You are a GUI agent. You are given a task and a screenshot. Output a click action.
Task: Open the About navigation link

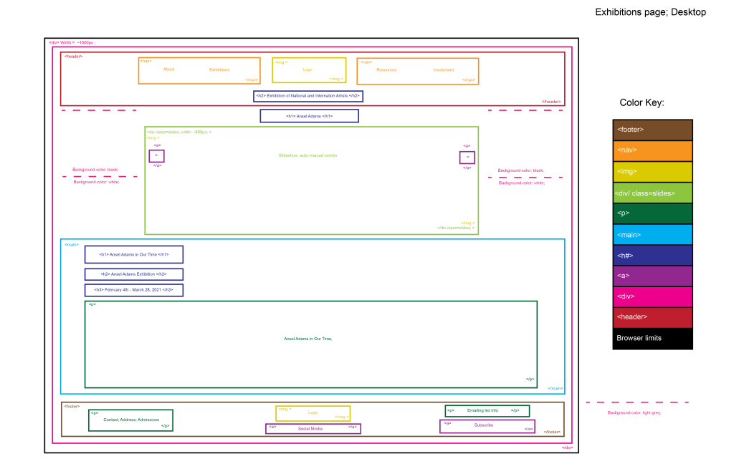coord(169,69)
